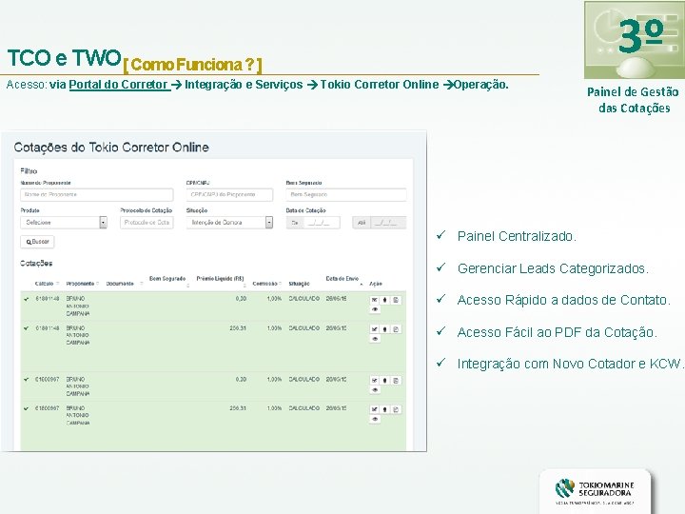Click the 'Painel de Gestão das Cotações' caption

(x=634, y=100)
